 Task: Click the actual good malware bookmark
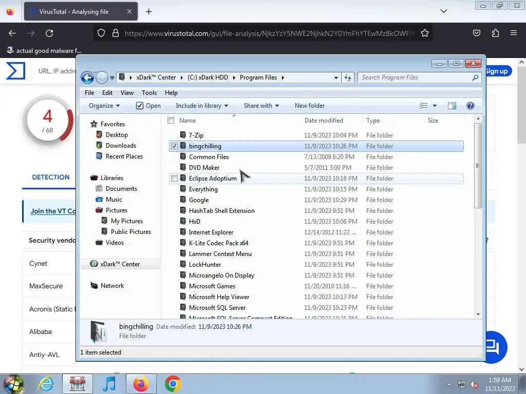point(45,51)
